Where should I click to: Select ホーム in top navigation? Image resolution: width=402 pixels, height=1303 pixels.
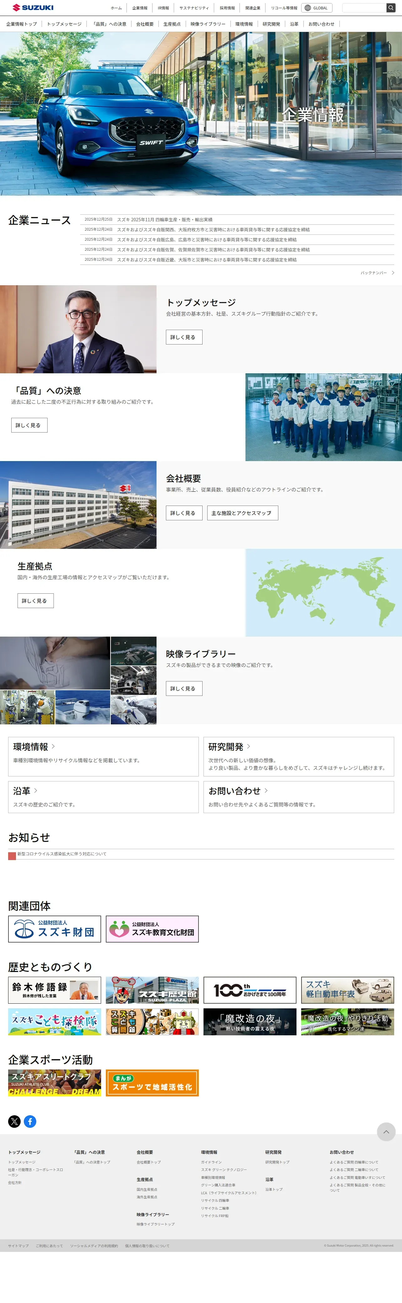coord(116,8)
